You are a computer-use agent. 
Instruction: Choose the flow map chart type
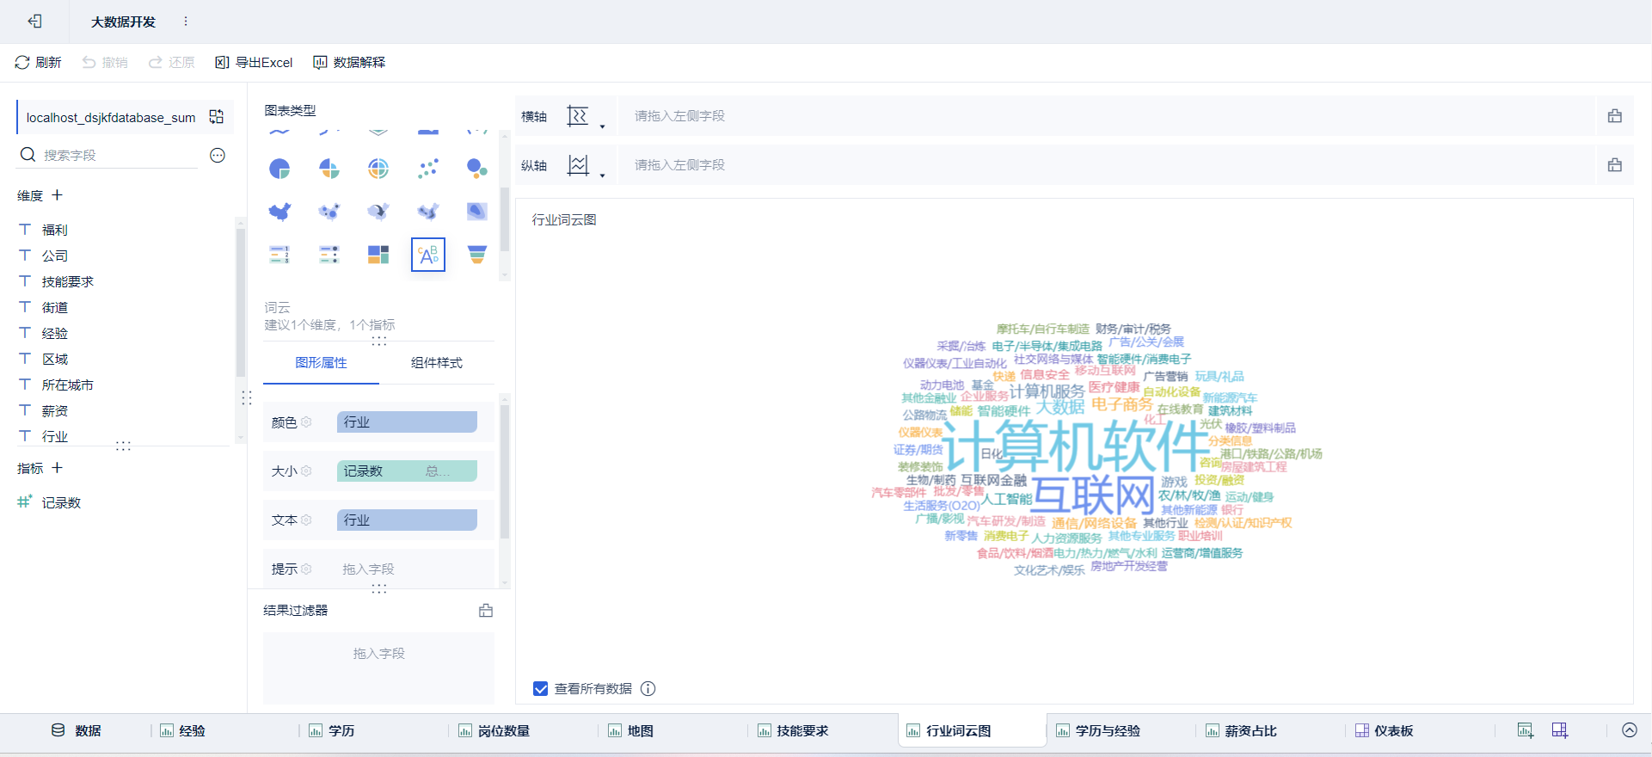tap(378, 212)
